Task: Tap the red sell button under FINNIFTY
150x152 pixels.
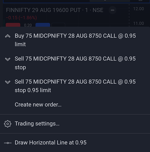Action: coord(13,25)
